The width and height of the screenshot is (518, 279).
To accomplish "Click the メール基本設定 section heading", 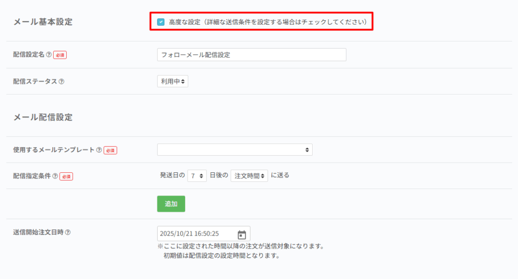I will pos(43,22).
